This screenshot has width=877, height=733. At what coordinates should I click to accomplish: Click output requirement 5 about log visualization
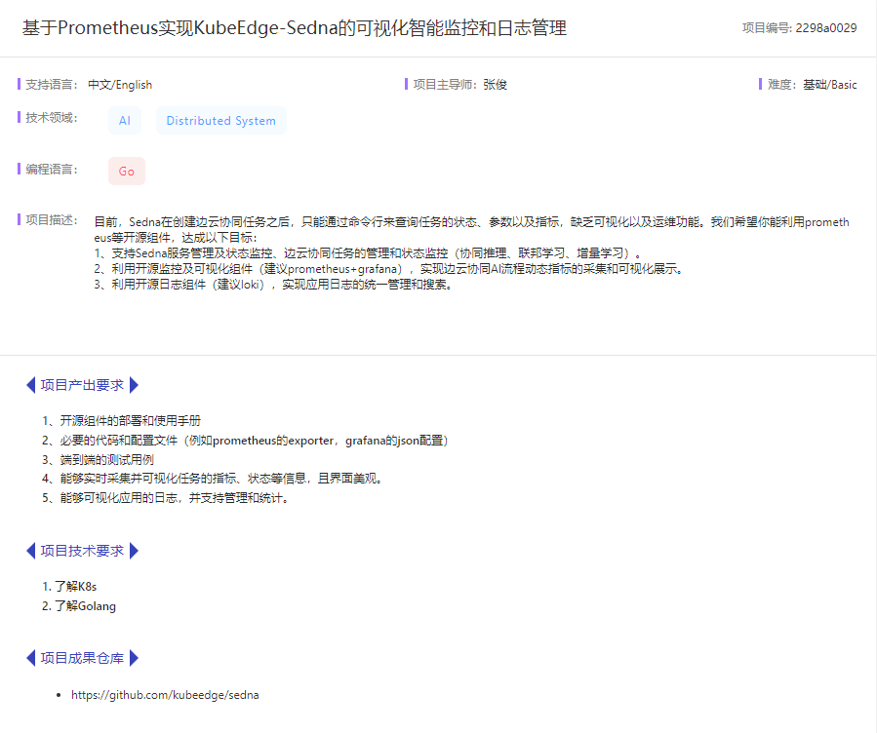[166, 498]
